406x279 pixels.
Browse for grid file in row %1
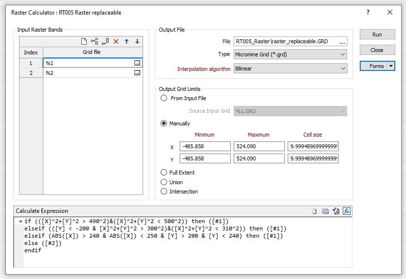137,63
